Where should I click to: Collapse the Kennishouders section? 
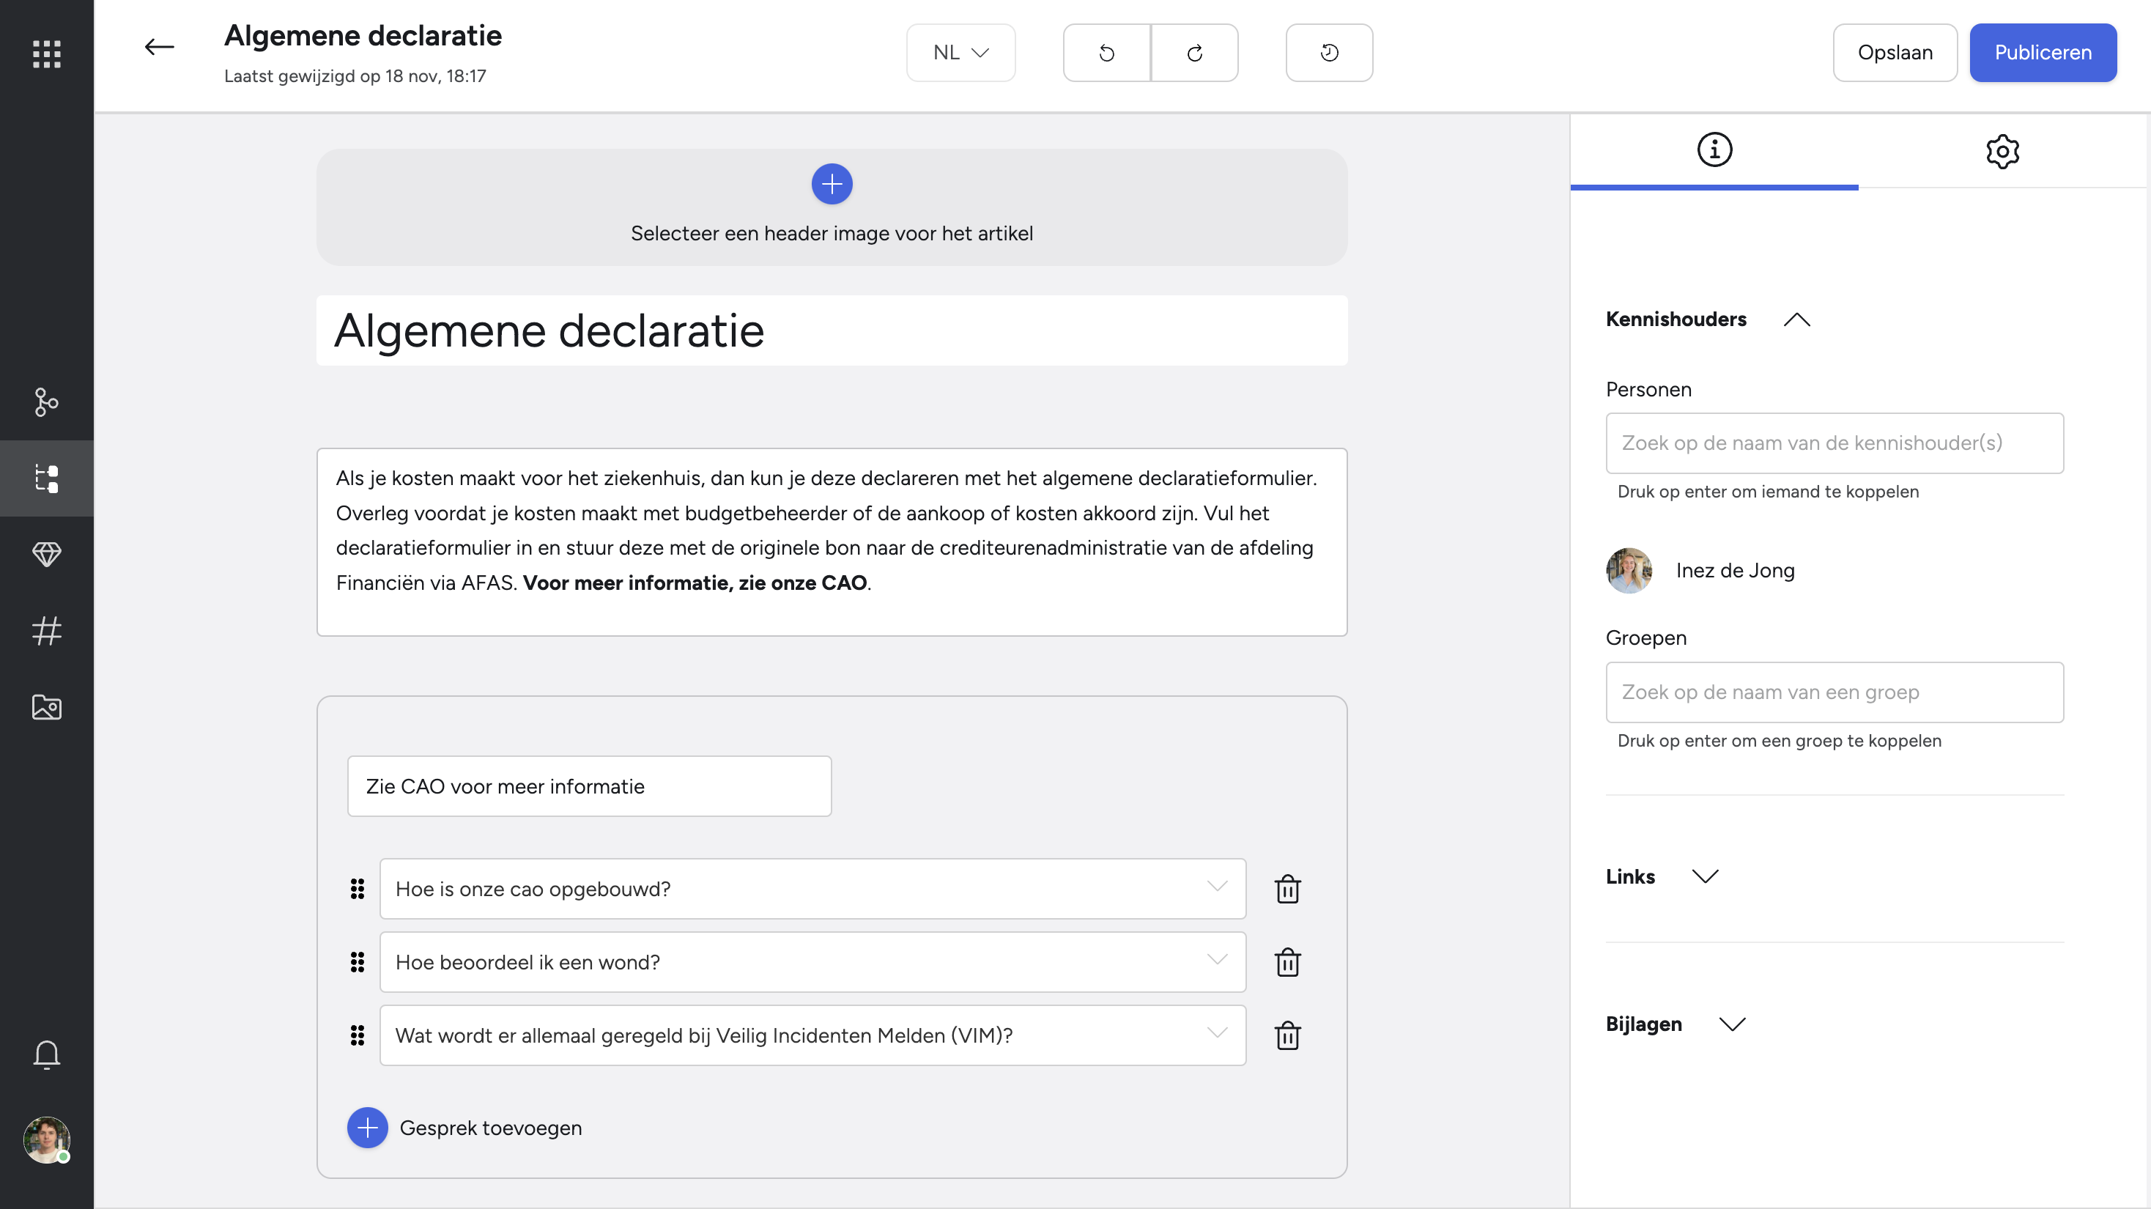1797,319
